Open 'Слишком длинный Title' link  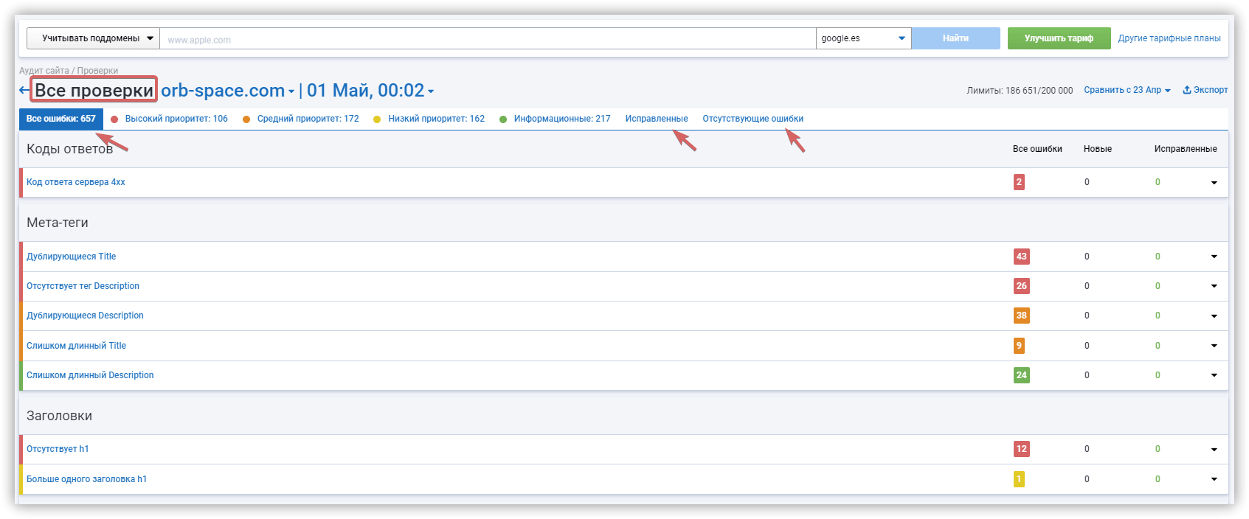76,346
